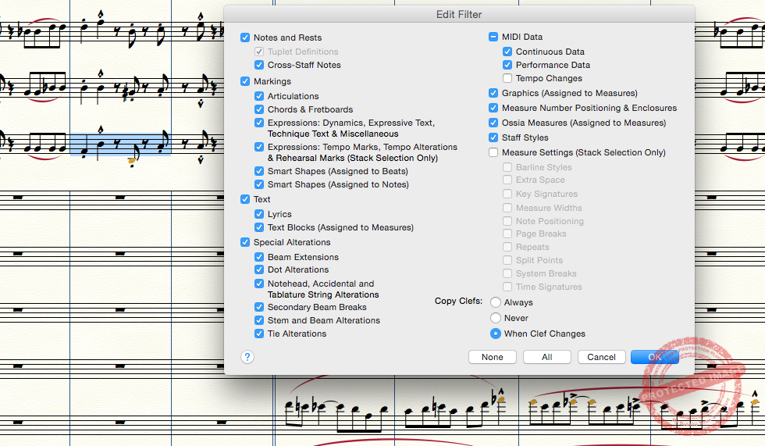The image size is (765, 446).
Task: Disable Staff Styles checkbox
Action: (x=493, y=137)
